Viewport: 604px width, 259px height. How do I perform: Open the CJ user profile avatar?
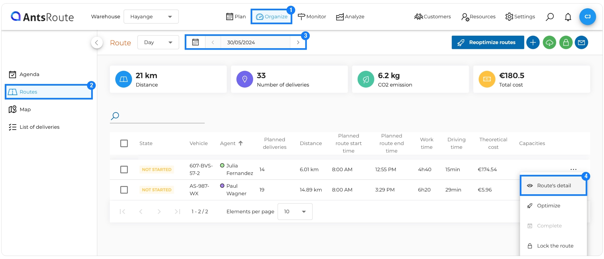coord(587,17)
